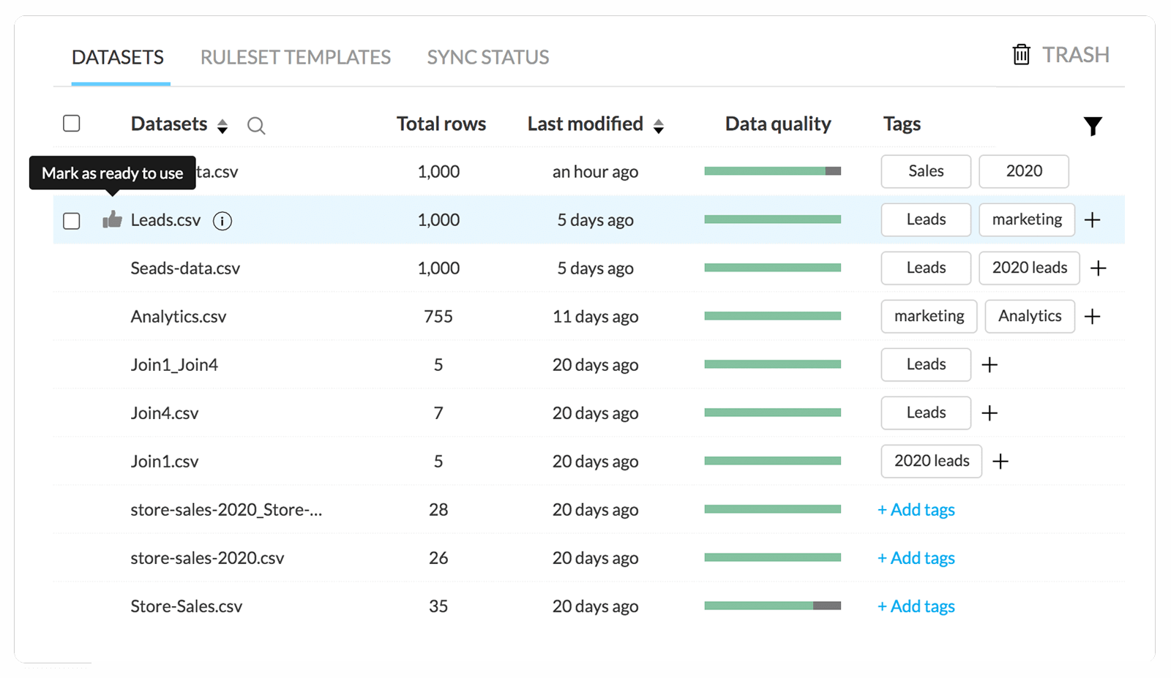This screenshot has height=678, width=1171.
Task: Click plus icon on Seads-data.csv row
Action: (1098, 268)
